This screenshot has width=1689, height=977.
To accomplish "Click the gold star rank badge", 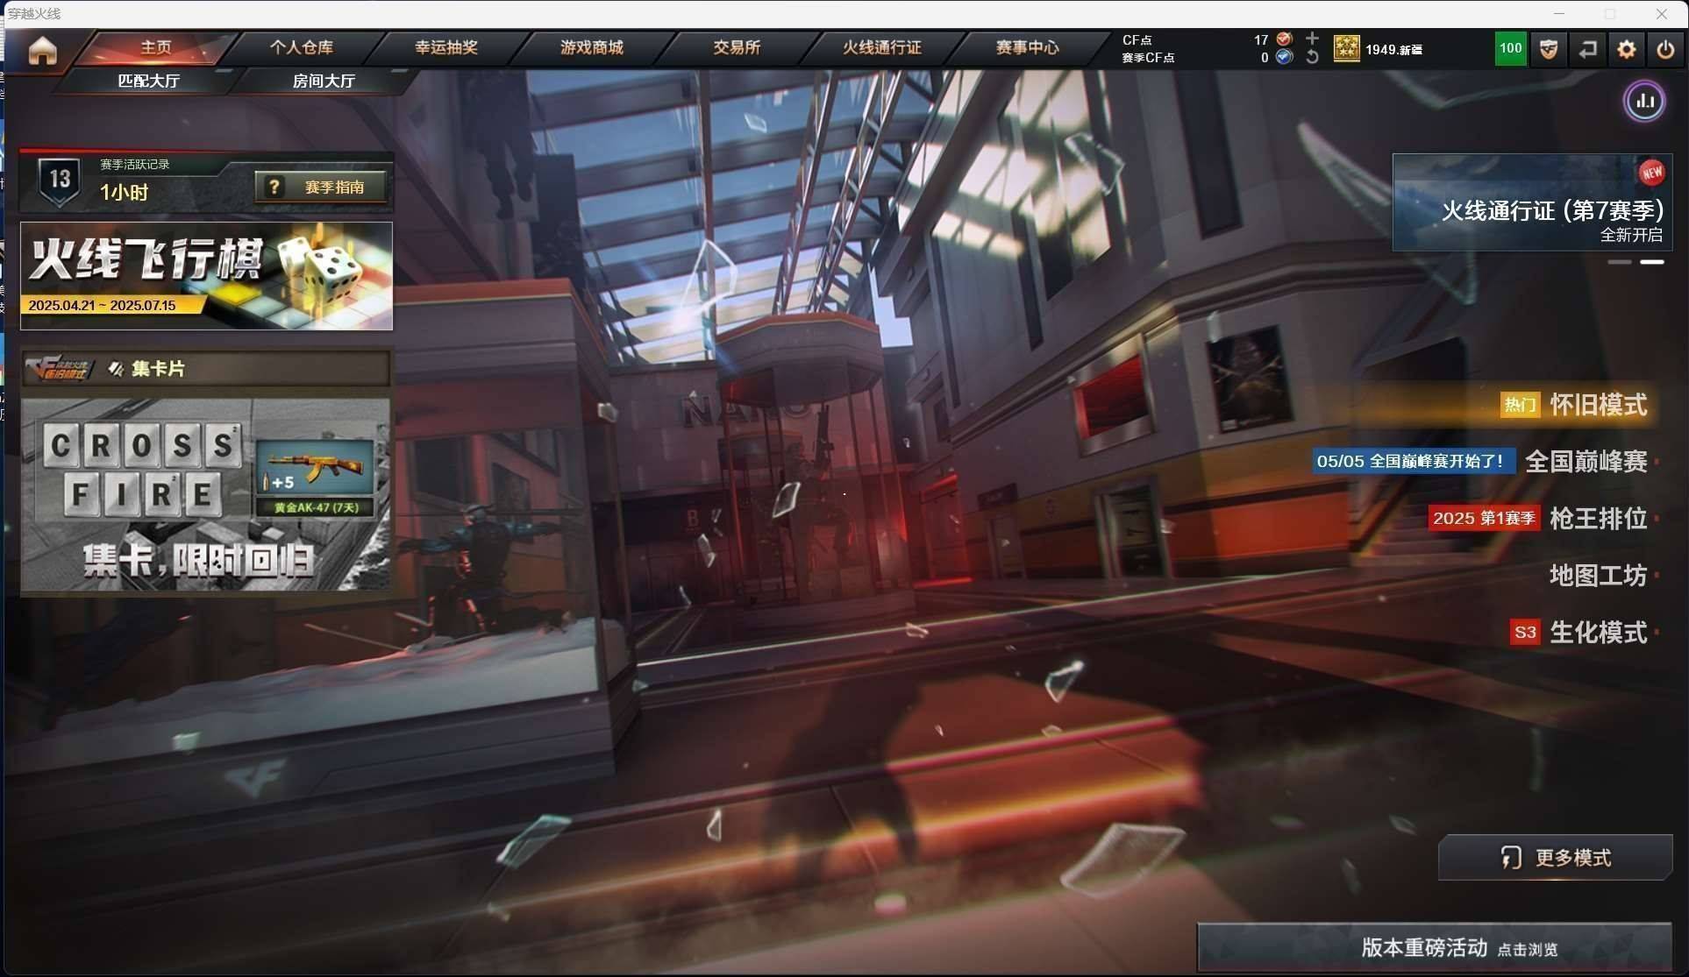I will click(1346, 49).
